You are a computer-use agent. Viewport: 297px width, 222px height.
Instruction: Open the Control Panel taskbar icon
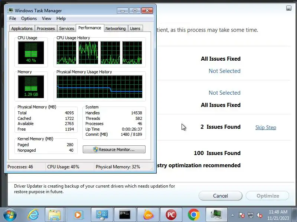pyautogui.click(x=102, y=215)
